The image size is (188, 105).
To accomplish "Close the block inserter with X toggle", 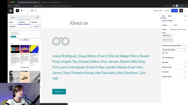I will click(x=17, y=10).
